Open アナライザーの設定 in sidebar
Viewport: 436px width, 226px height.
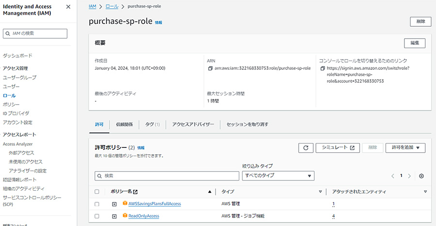point(28,171)
